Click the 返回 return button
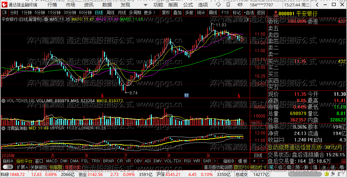This screenshot has width=347, height=178. point(261,13)
